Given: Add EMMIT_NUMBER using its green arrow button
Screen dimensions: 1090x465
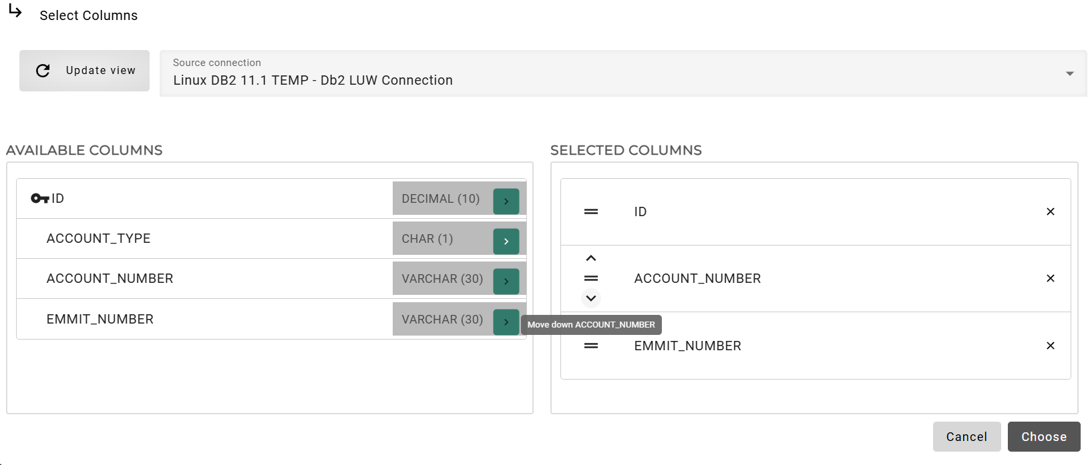Looking at the screenshot, I should [x=506, y=322].
